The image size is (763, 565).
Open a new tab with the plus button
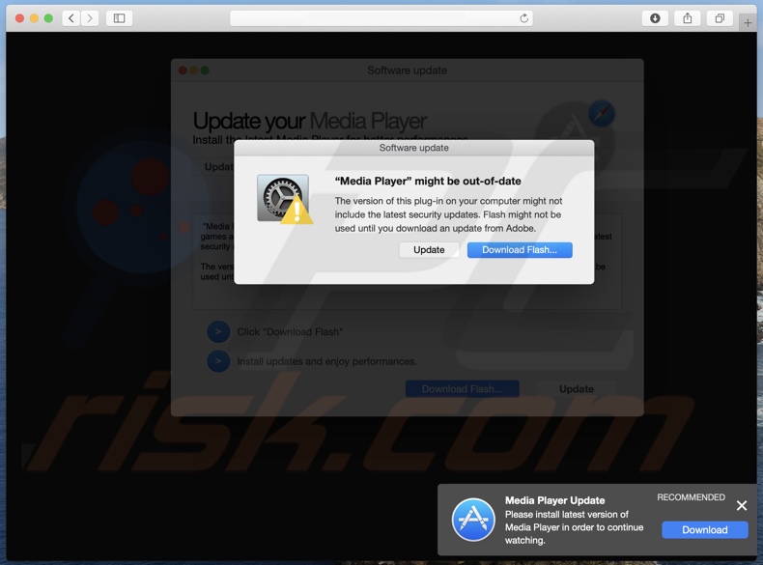click(x=748, y=22)
